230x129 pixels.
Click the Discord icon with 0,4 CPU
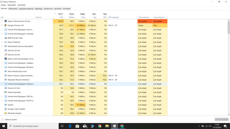6,51
